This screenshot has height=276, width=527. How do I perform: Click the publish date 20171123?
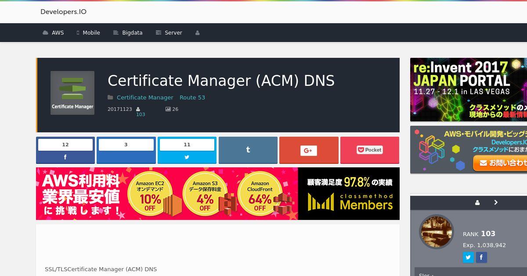(119, 109)
